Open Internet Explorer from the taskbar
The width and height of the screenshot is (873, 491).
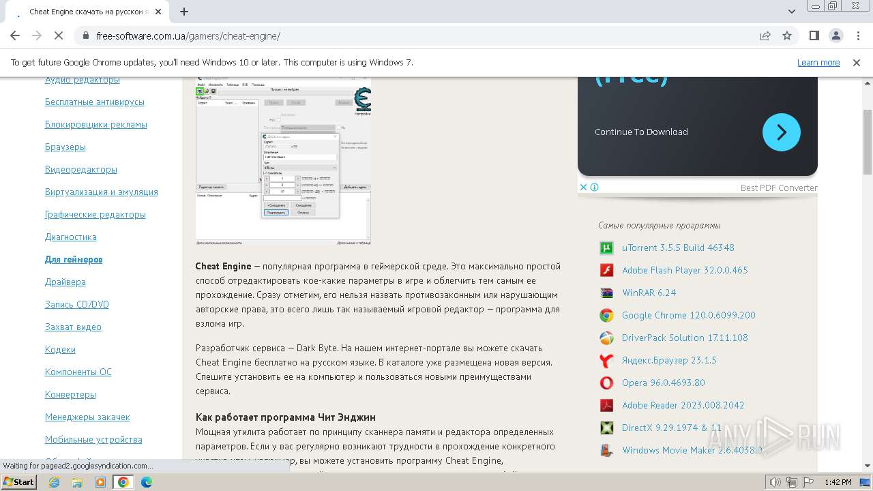[55, 482]
